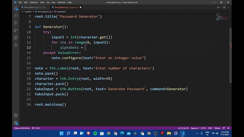Viewport: 244px width, 137px height.
Task: Click 'root.mainloop()' on line 24
Action: click(x=50, y=105)
